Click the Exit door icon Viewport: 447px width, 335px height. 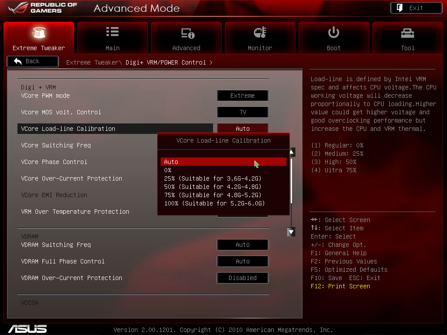[x=399, y=8]
